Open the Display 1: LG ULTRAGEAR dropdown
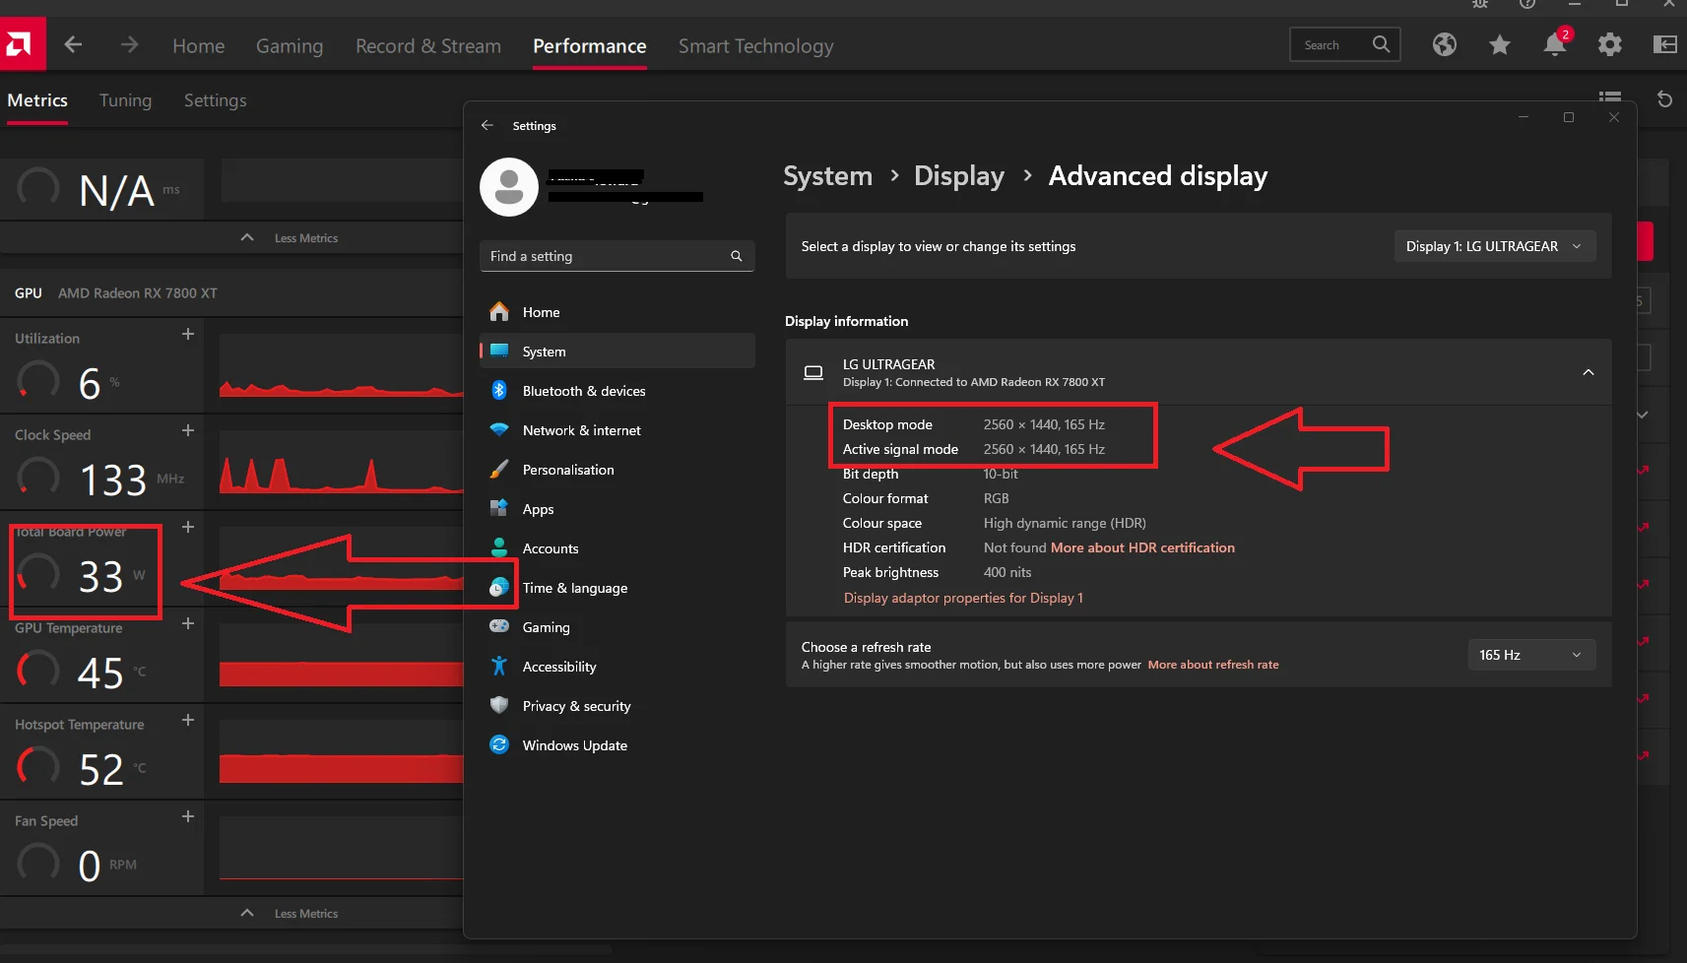 coord(1495,246)
